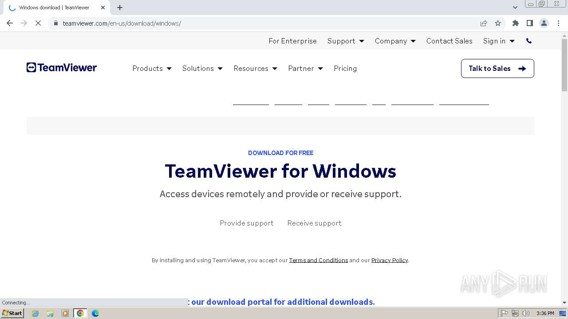Open the Terms and Conditions link

(x=319, y=260)
